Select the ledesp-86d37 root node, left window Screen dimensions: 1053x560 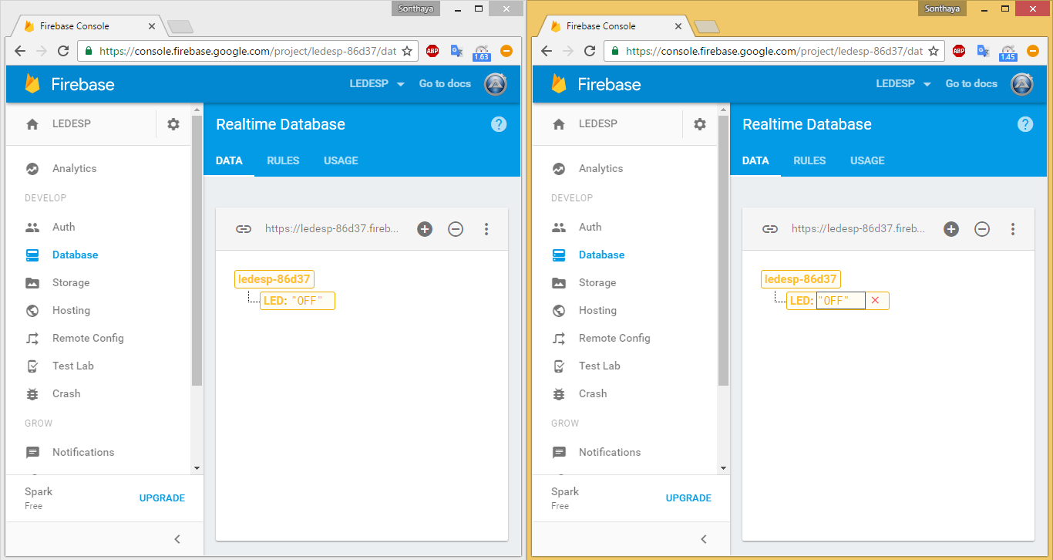(274, 279)
